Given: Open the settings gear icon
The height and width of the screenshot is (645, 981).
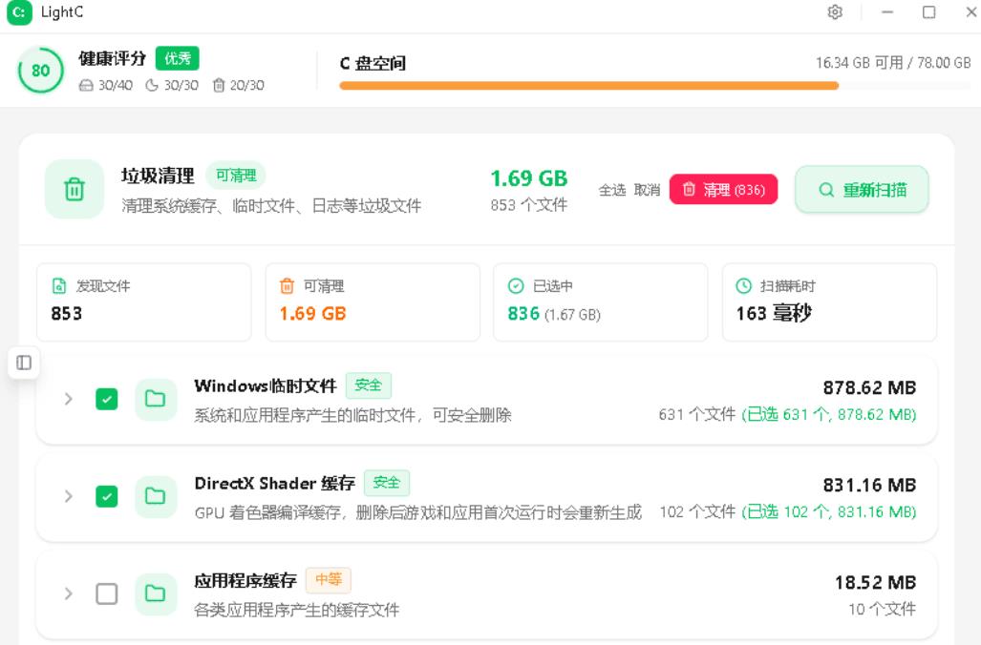Looking at the screenshot, I should (835, 11).
